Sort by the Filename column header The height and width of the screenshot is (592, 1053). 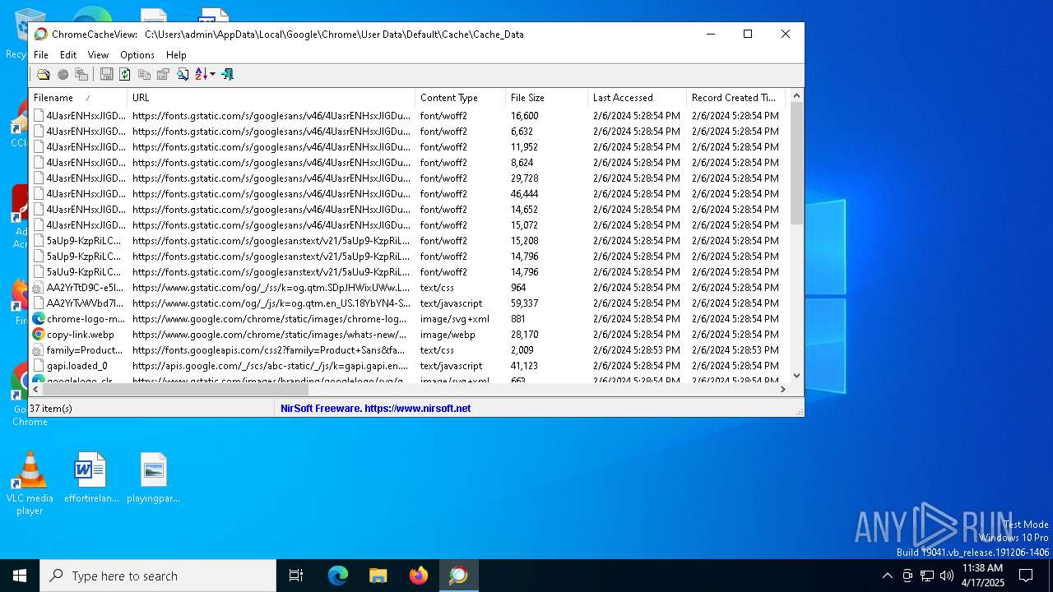[x=78, y=97]
